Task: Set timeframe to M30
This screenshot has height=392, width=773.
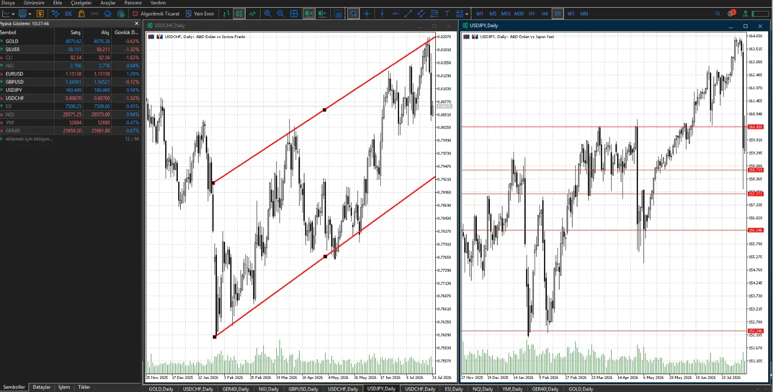Action: point(519,14)
